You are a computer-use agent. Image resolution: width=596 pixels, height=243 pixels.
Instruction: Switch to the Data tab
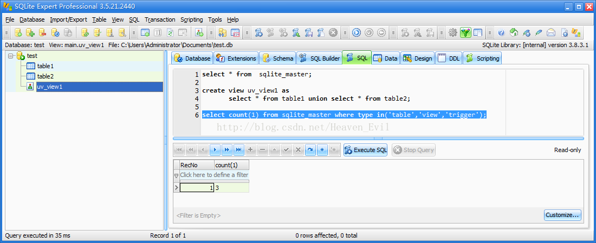(x=386, y=58)
